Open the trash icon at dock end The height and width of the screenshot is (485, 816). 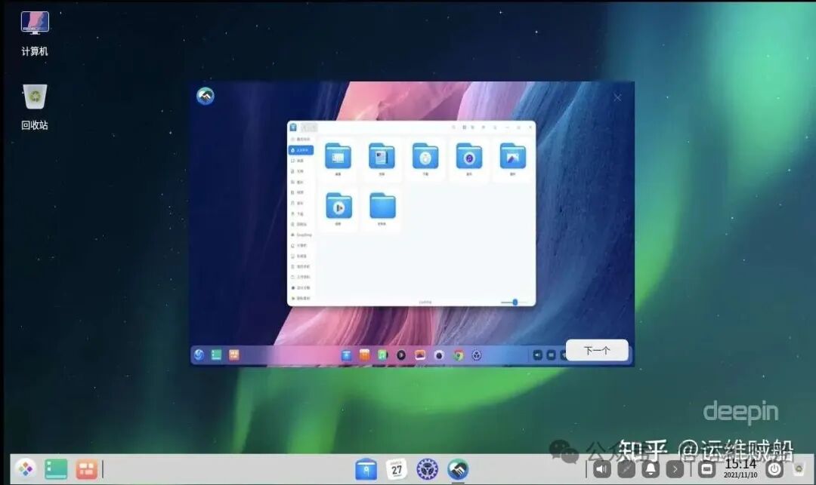[x=799, y=469]
